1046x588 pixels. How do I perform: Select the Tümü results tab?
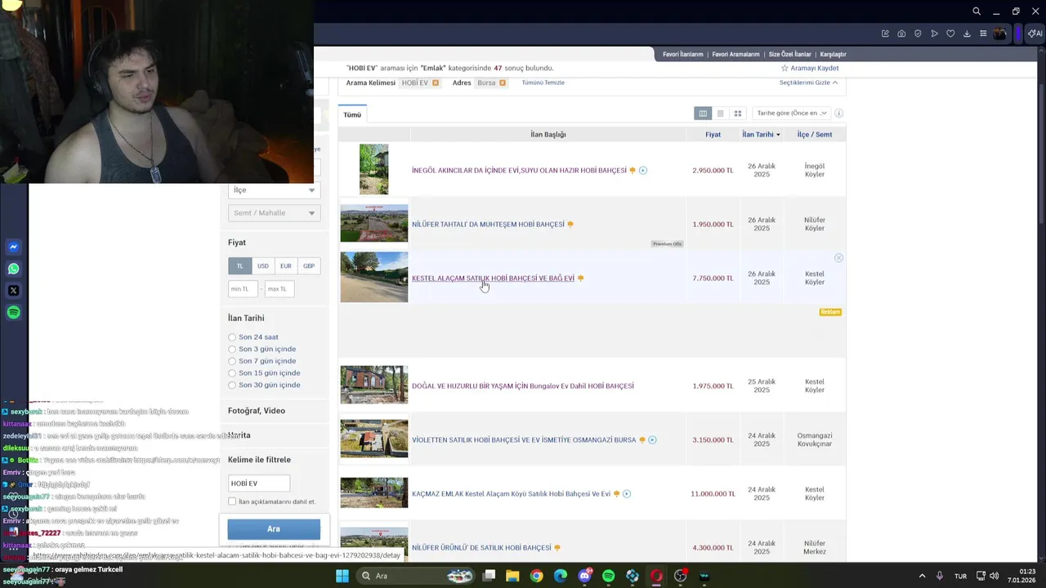352,115
